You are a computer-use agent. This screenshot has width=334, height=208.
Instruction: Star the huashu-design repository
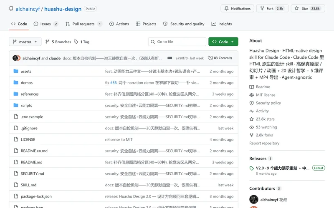coord(308,8)
